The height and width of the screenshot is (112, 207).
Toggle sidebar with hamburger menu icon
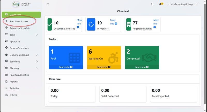(48, 4)
